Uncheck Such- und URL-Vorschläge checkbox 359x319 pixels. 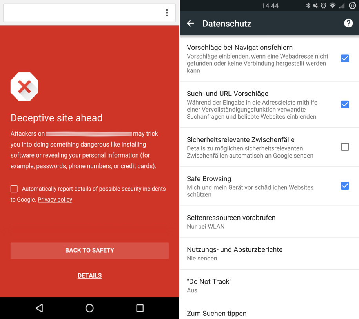pyautogui.click(x=345, y=104)
